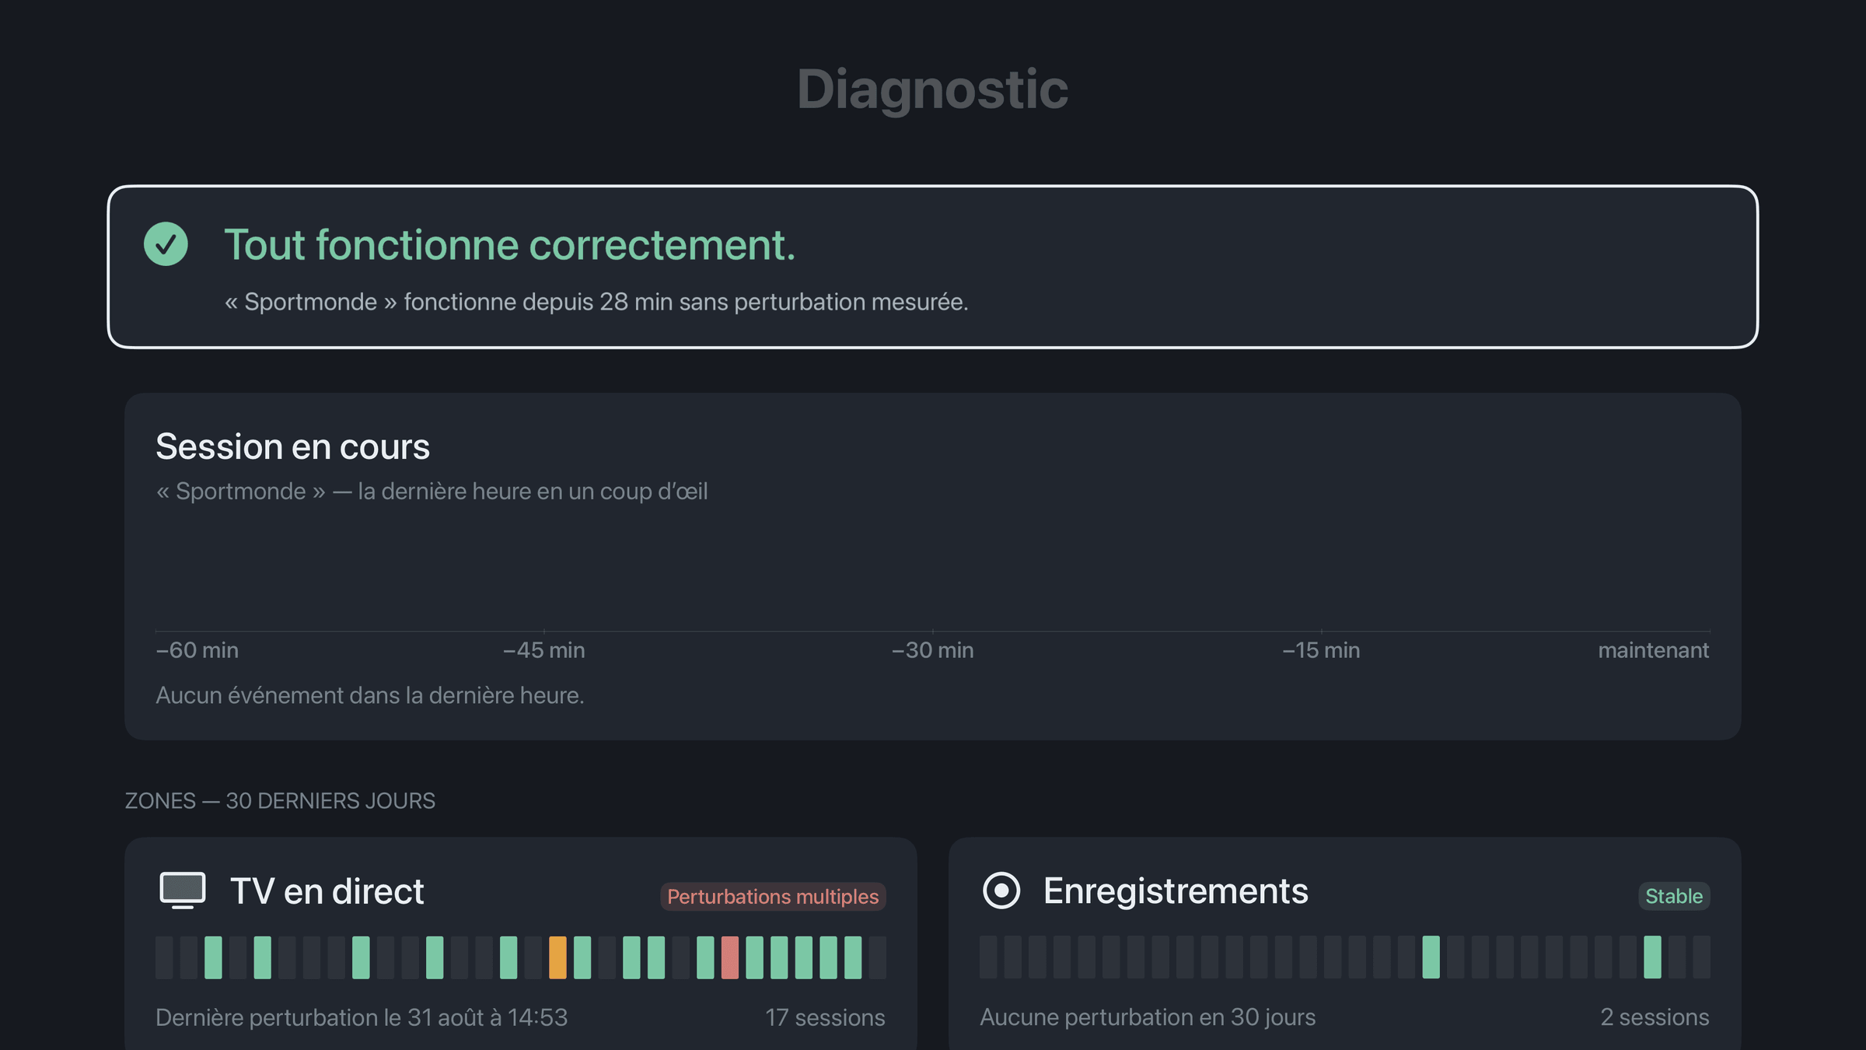Click the first green bar in Enregistrements history

1431,957
